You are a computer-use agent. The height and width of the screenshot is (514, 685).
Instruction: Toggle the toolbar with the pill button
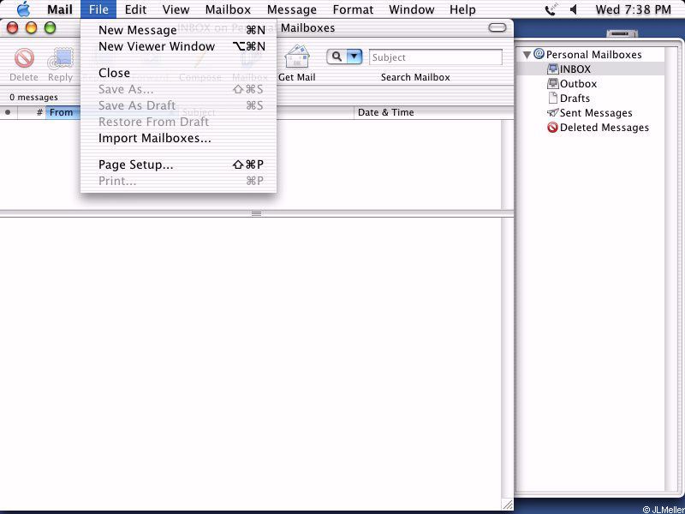click(497, 28)
